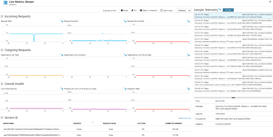Click the Pin toolbar button
This screenshot has height=137, width=273.
coord(134,10)
